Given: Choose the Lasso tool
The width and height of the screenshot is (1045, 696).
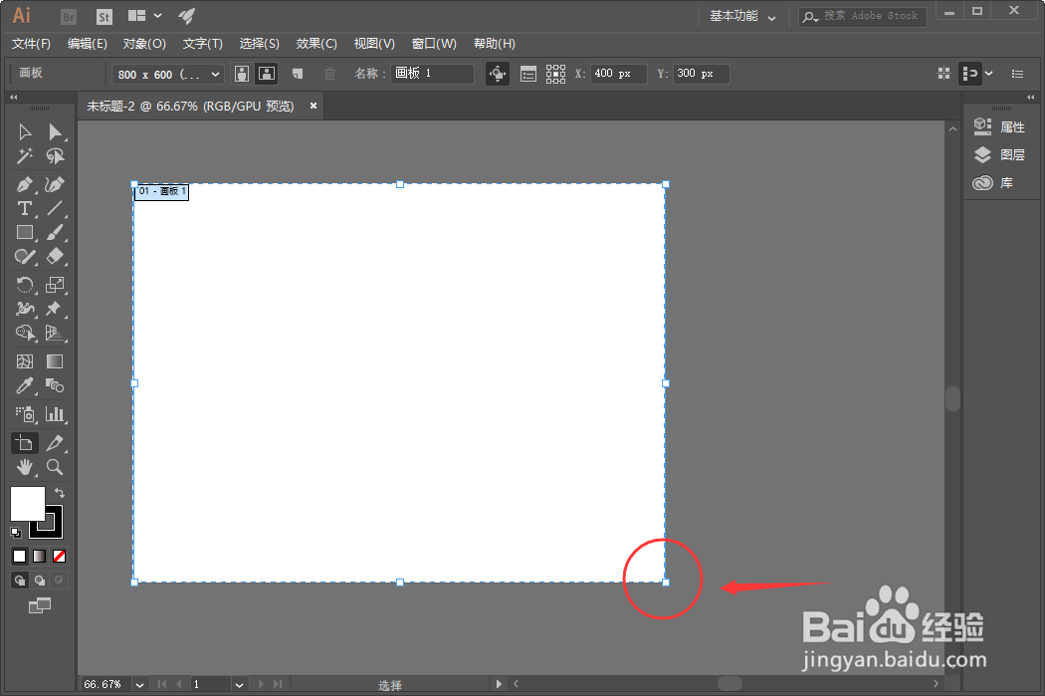Looking at the screenshot, I should [55, 156].
